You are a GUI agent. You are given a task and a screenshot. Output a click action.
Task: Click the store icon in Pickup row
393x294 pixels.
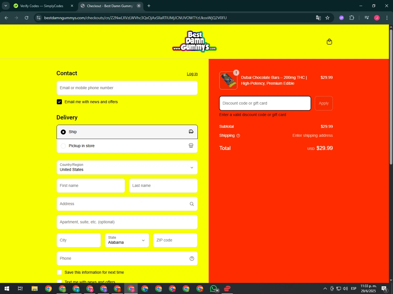(x=191, y=146)
